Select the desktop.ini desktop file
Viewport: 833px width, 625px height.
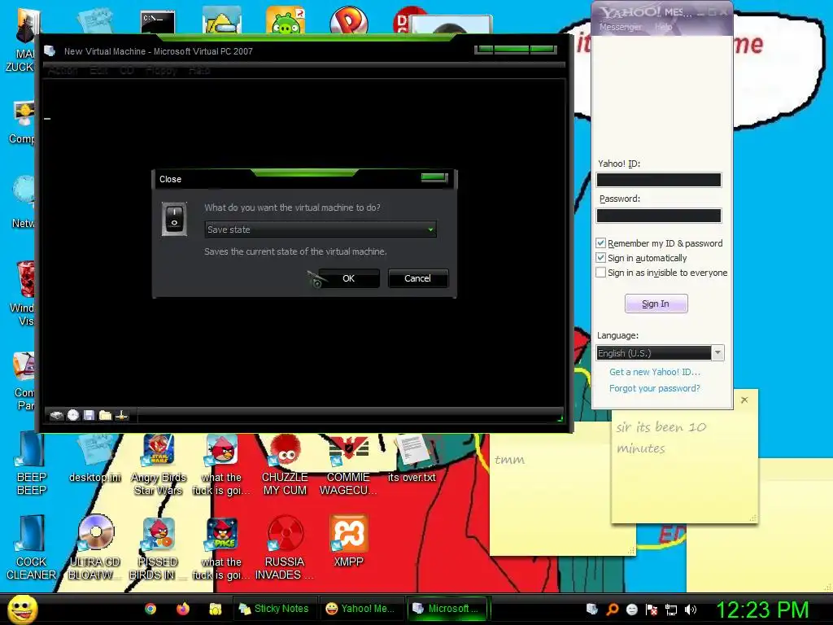click(95, 458)
